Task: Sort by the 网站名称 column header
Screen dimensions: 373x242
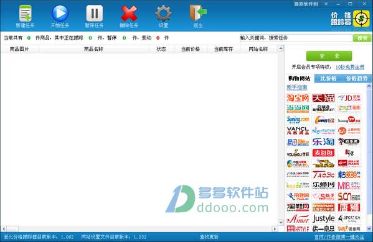Action: tap(258, 49)
